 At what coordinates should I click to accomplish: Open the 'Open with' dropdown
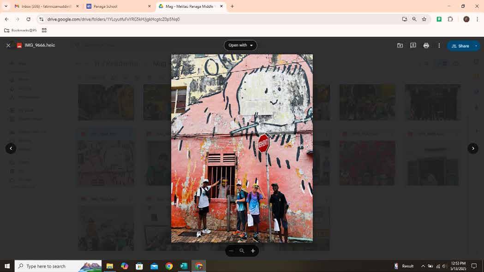coord(240,45)
